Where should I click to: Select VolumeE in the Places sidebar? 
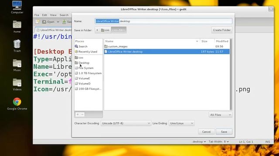pos(88,78)
